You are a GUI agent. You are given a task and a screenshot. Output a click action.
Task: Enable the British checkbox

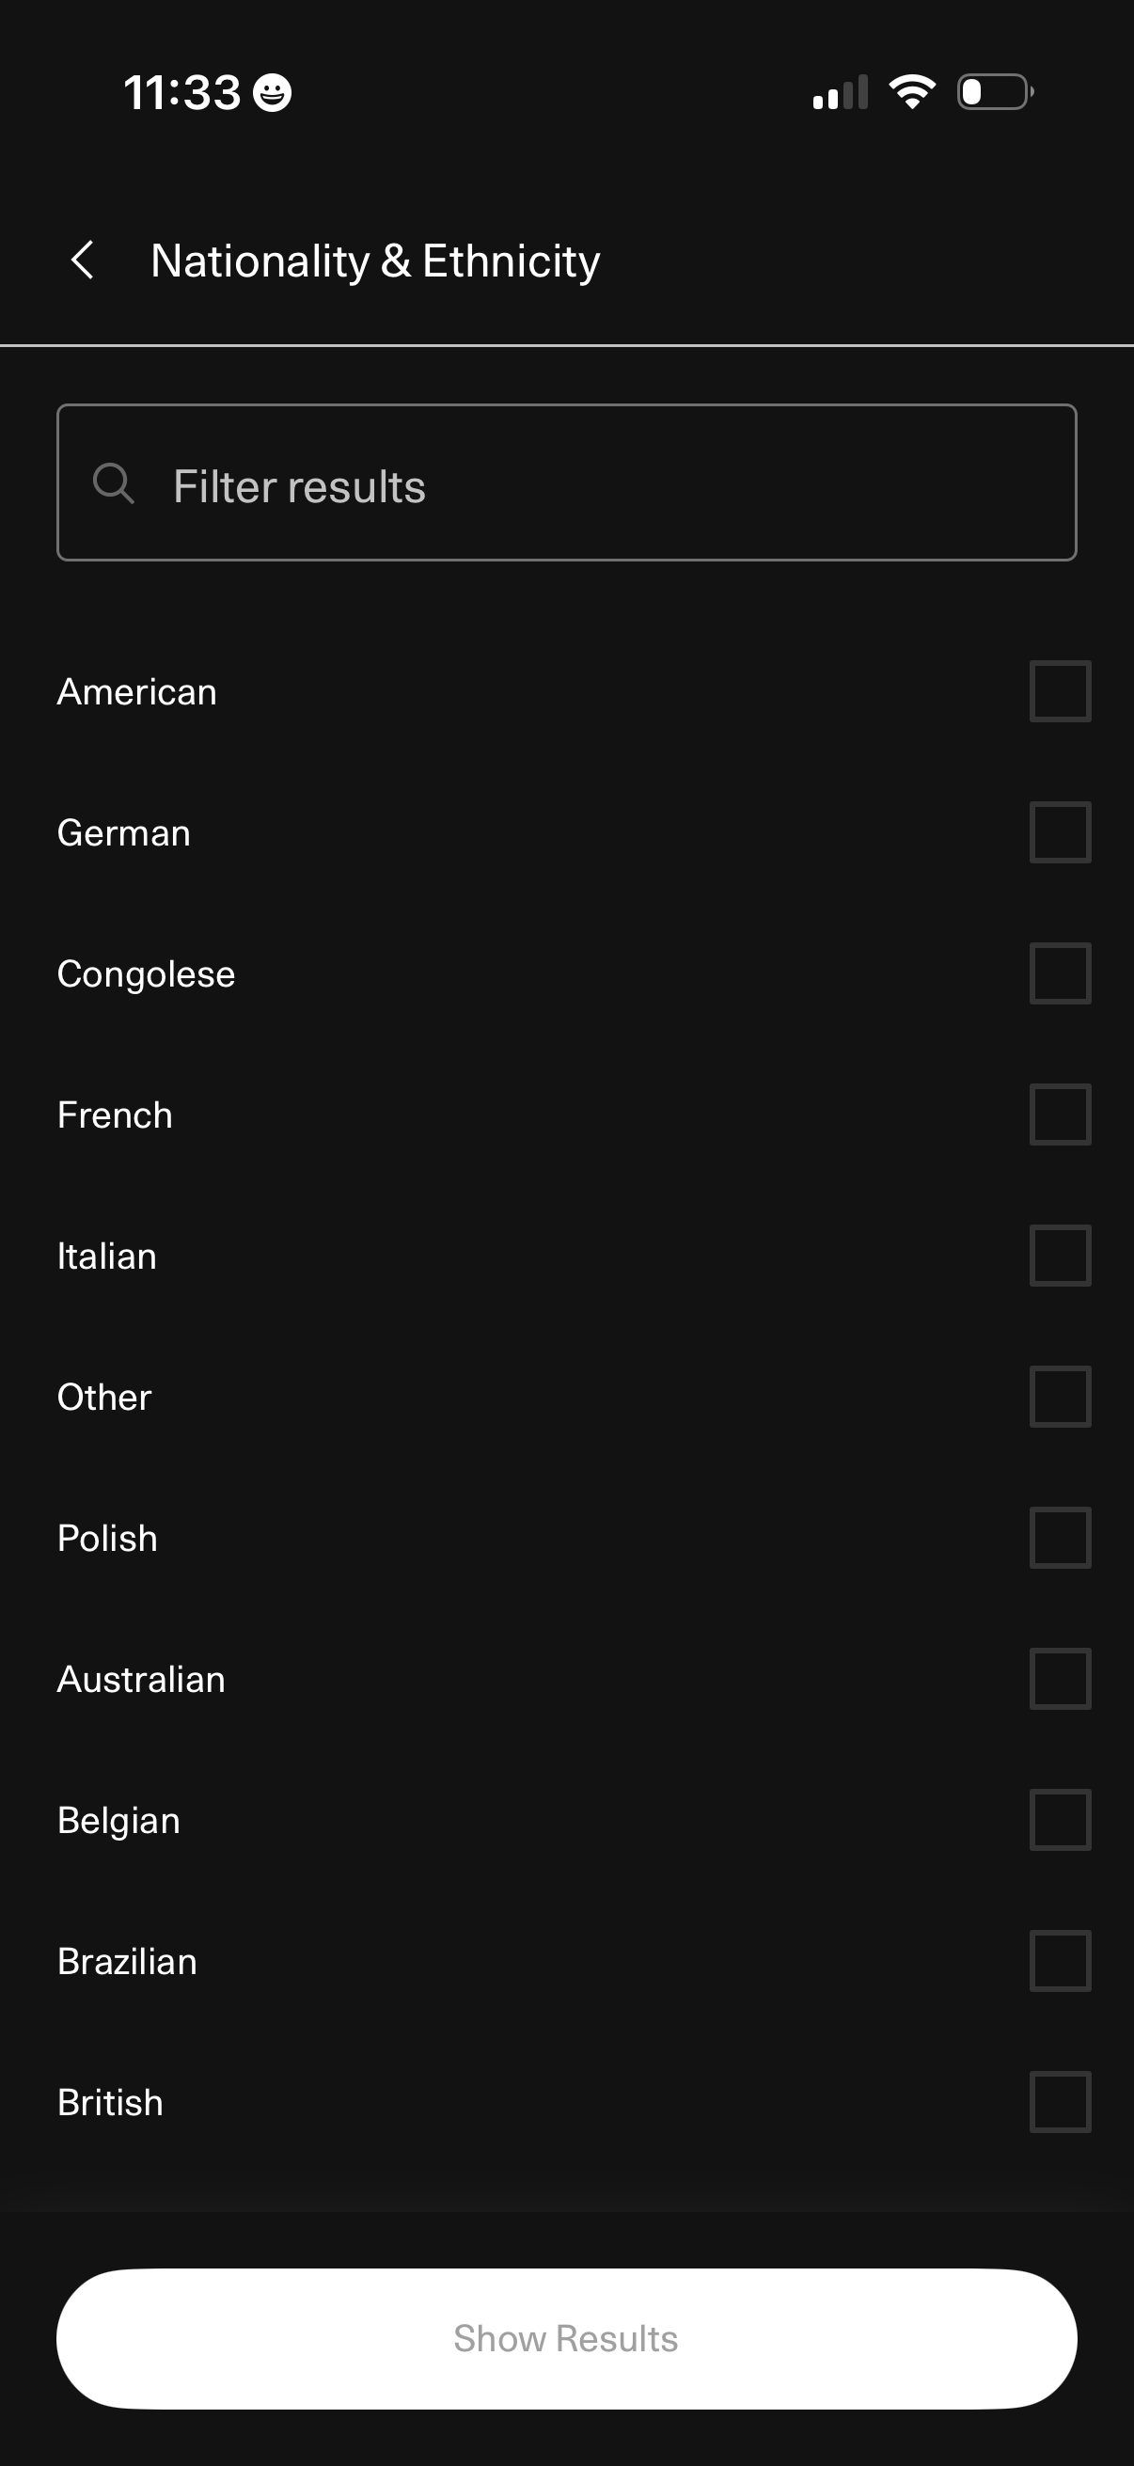coord(1060,2101)
